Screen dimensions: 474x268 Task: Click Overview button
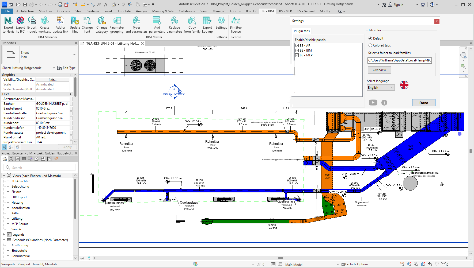tap(379, 70)
